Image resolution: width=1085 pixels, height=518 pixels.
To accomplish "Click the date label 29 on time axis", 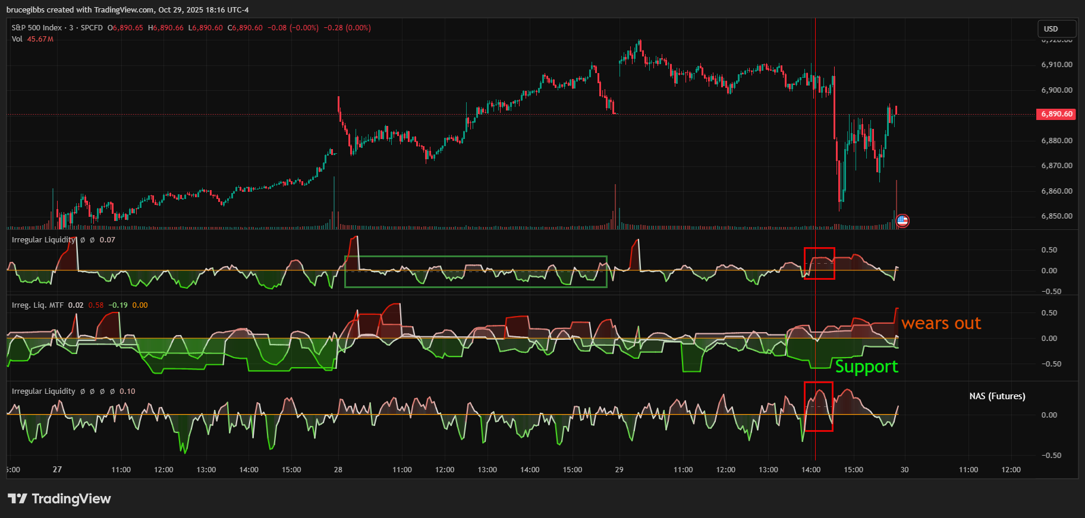I will click(x=619, y=470).
